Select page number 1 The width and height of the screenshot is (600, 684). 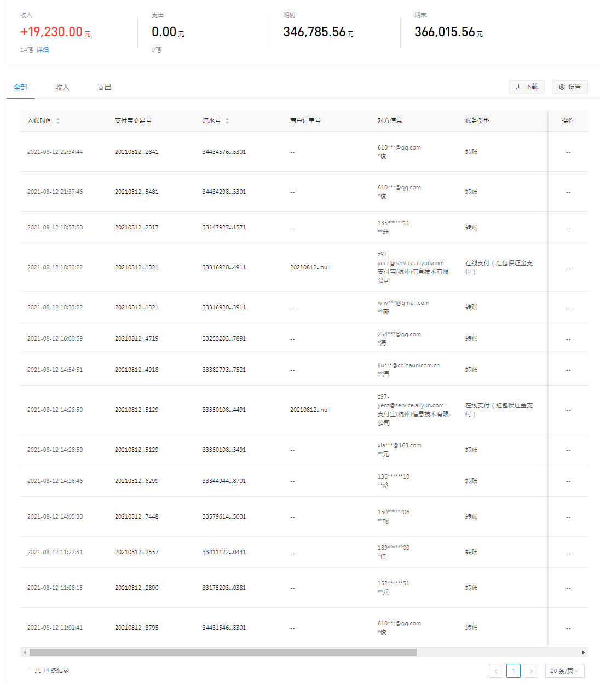pos(514,671)
